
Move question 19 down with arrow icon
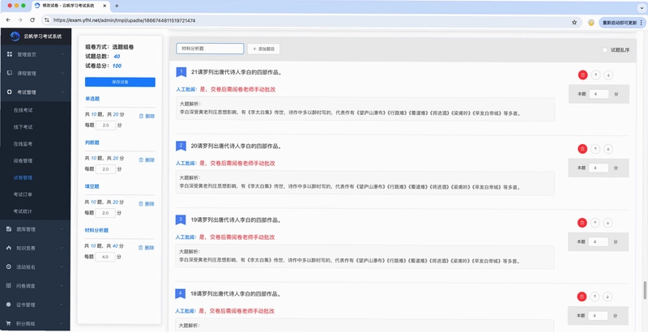[607, 223]
